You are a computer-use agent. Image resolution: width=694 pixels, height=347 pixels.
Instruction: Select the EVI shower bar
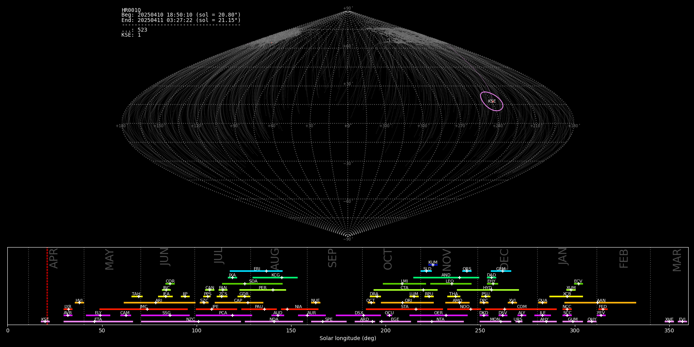[x=682, y=322]
